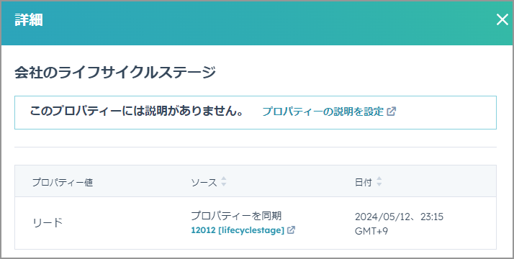Click external-link icon beside プロパティーの説明を設定
The height and width of the screenshot is (259, 514).
(392, 112)
